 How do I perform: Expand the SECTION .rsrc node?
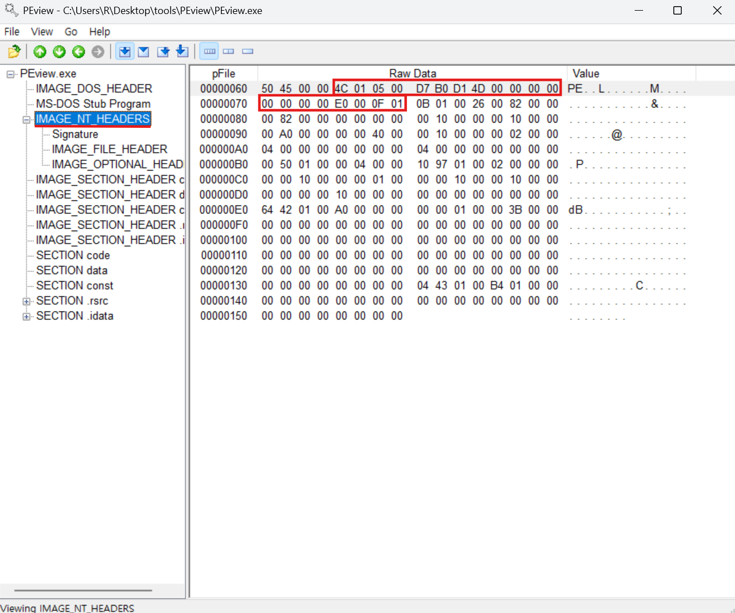[x=26, y=301]
